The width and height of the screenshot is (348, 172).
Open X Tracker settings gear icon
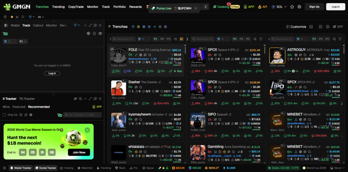(21, 115)
